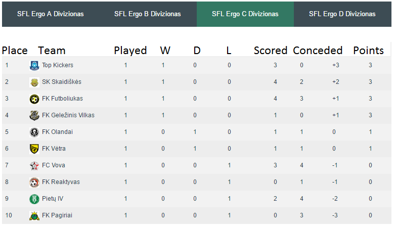395x227 pixels.
Task: Open the FK Geležinis Vilkas team link
Action: pyautogui.click(x=68, y=115)
